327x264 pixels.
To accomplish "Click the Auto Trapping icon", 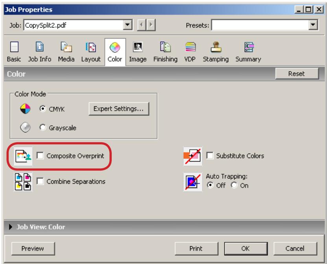I will 193,182.
